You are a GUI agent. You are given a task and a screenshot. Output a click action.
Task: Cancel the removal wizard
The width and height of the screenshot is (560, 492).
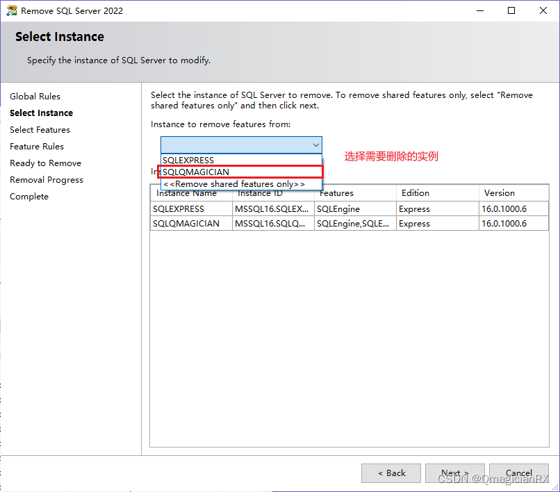tap(518, 473)
